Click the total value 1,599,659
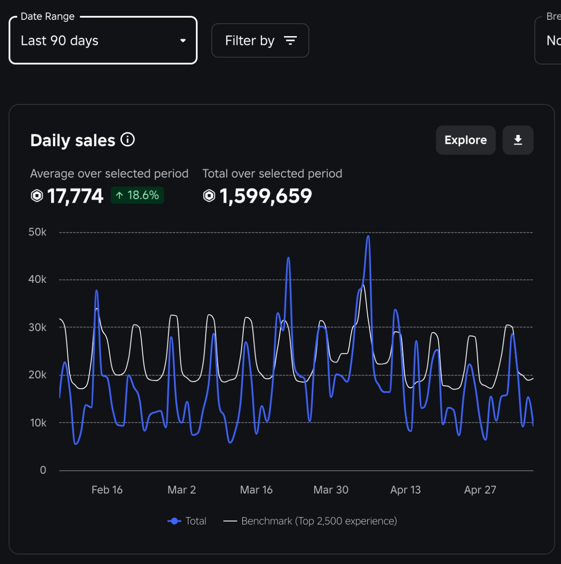Viewport: 561px width, 564px height. 266,196
